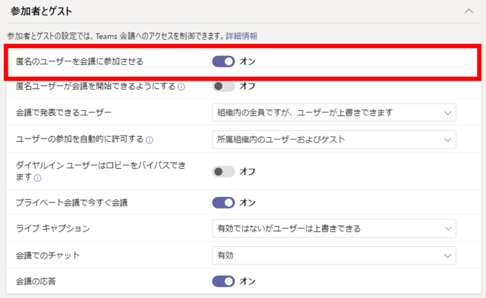Screen dimensions: 486x298
Task: Click the プライベート会議で今すぐ会議 row label
Action: tap(72, 203)
